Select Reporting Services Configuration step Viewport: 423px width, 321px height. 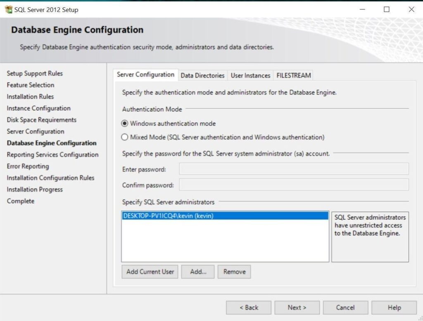pyautogui.click(x=52, y=155)
